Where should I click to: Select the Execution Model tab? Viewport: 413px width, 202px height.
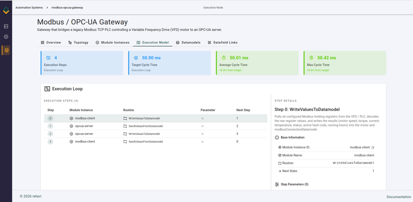(x=153, y=43)
